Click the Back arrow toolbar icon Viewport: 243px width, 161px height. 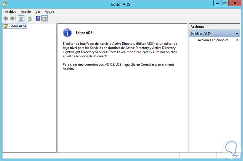[6, 19]
